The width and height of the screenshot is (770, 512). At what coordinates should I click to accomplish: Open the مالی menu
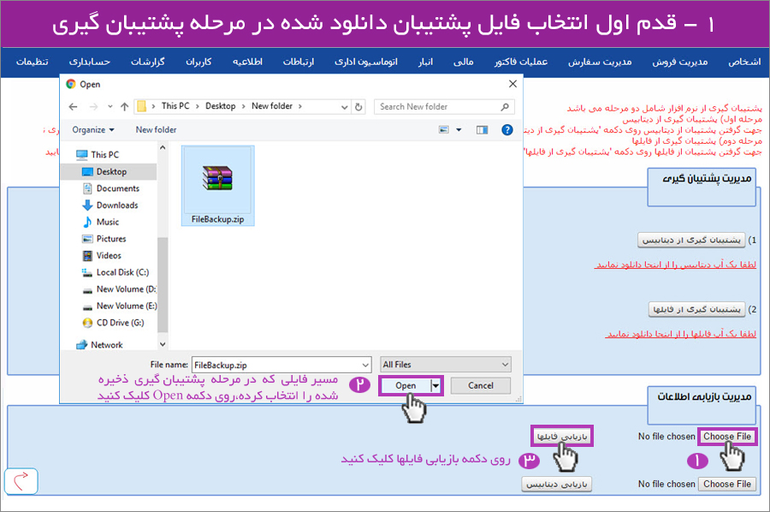464,62
